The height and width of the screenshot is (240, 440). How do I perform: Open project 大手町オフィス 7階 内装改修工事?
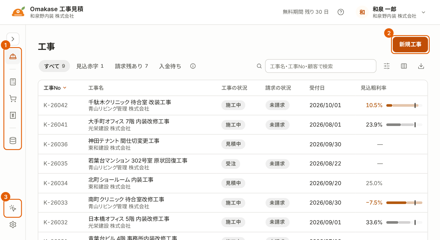pos(129,121)
